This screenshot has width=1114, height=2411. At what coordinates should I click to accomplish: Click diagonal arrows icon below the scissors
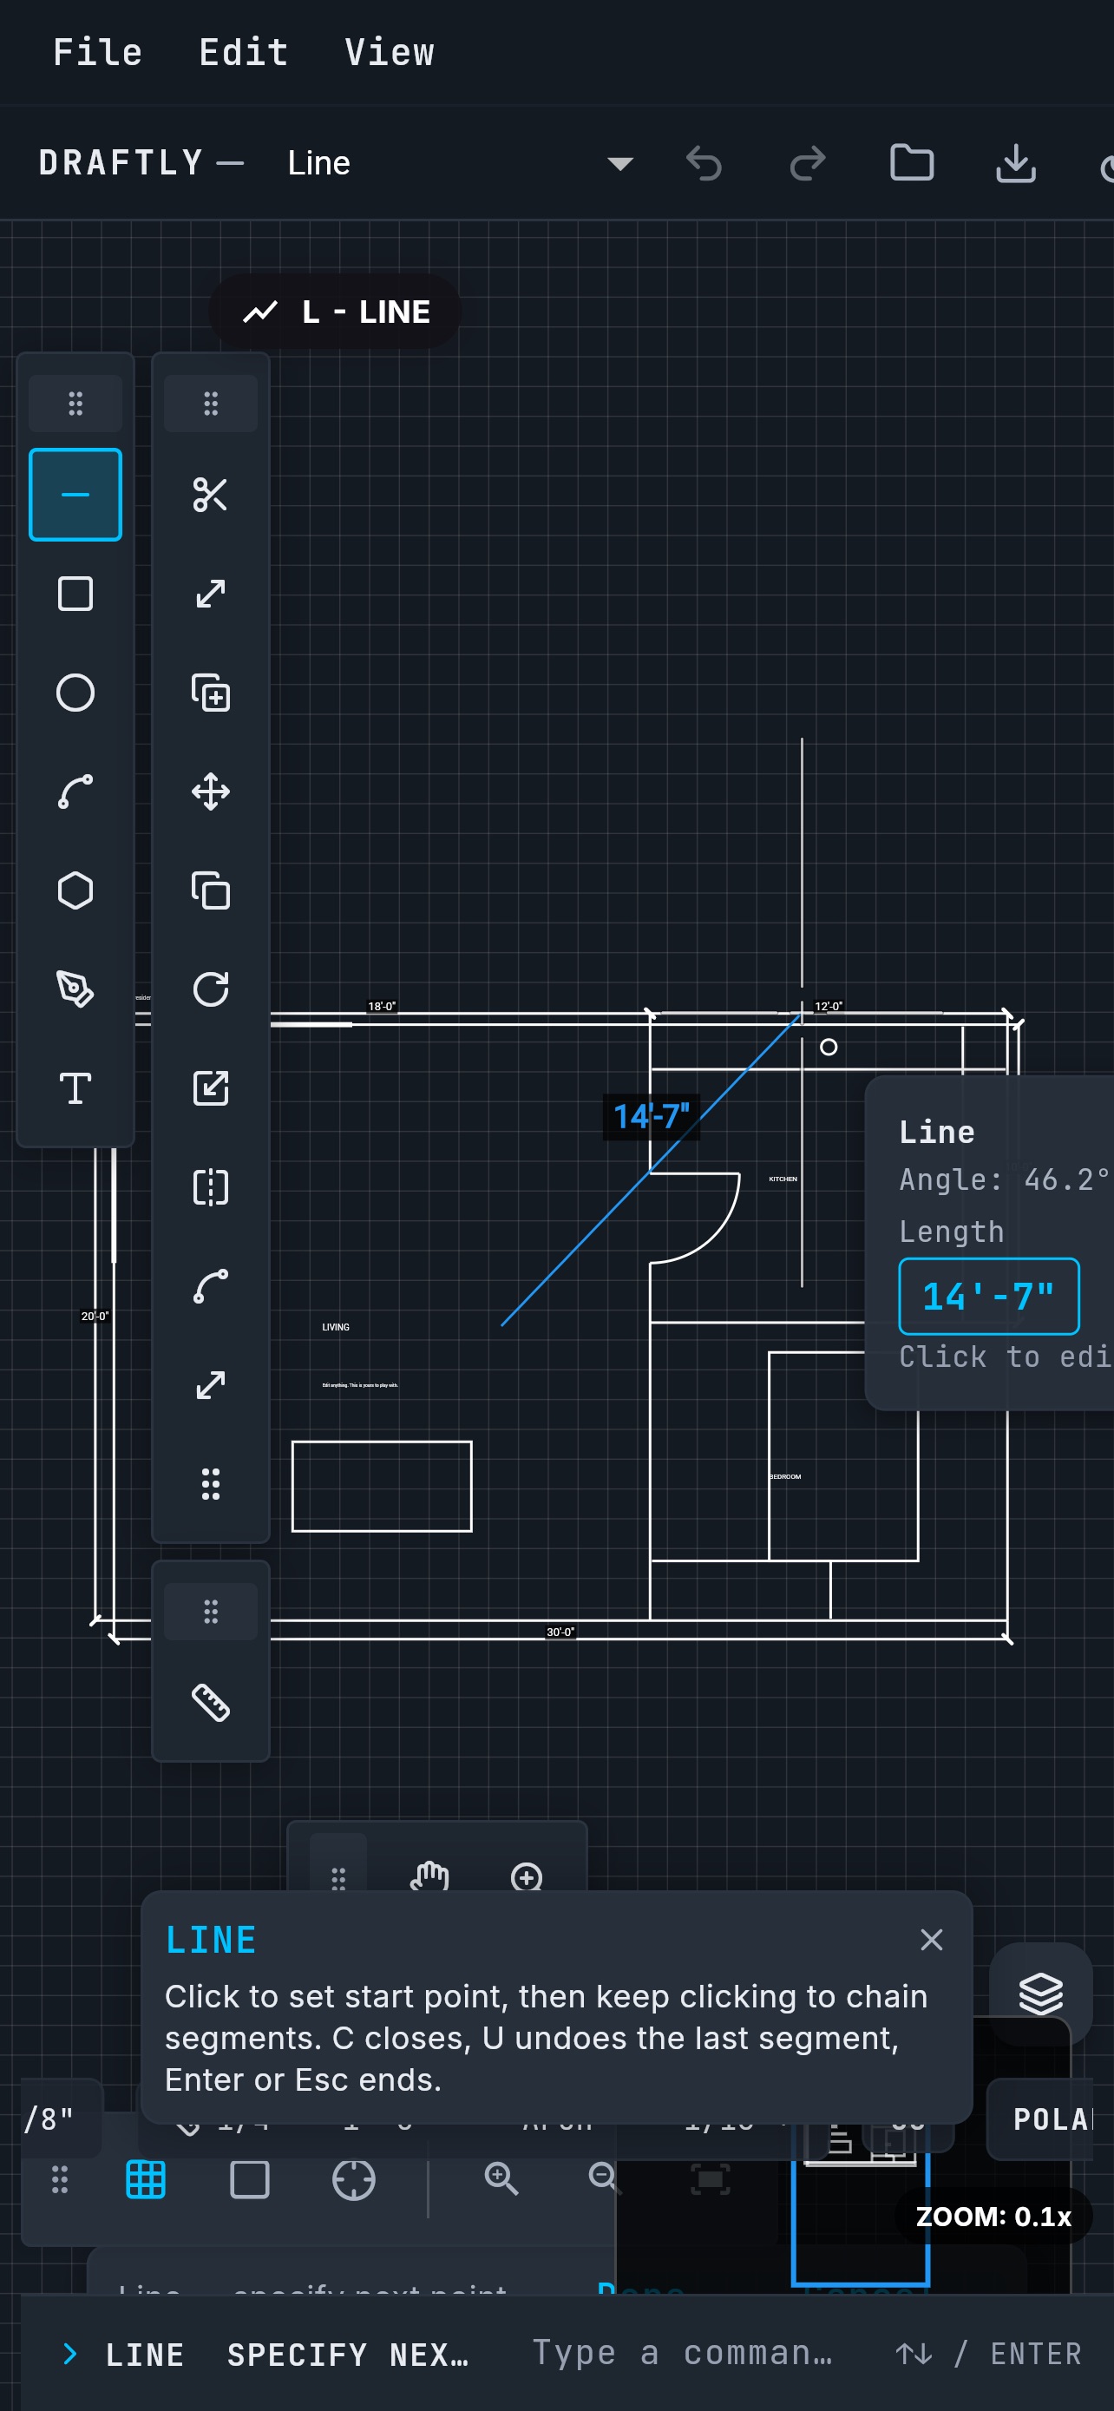click(211, 594)
